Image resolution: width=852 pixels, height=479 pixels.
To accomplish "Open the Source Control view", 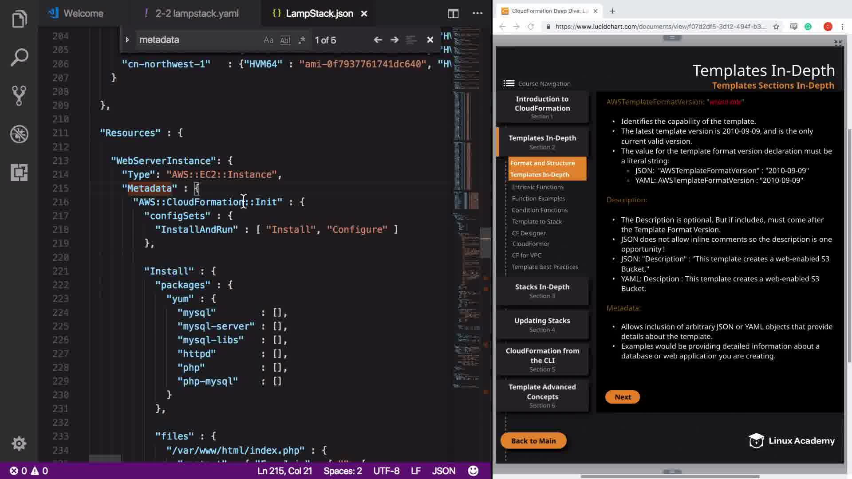I will (19, 95).
